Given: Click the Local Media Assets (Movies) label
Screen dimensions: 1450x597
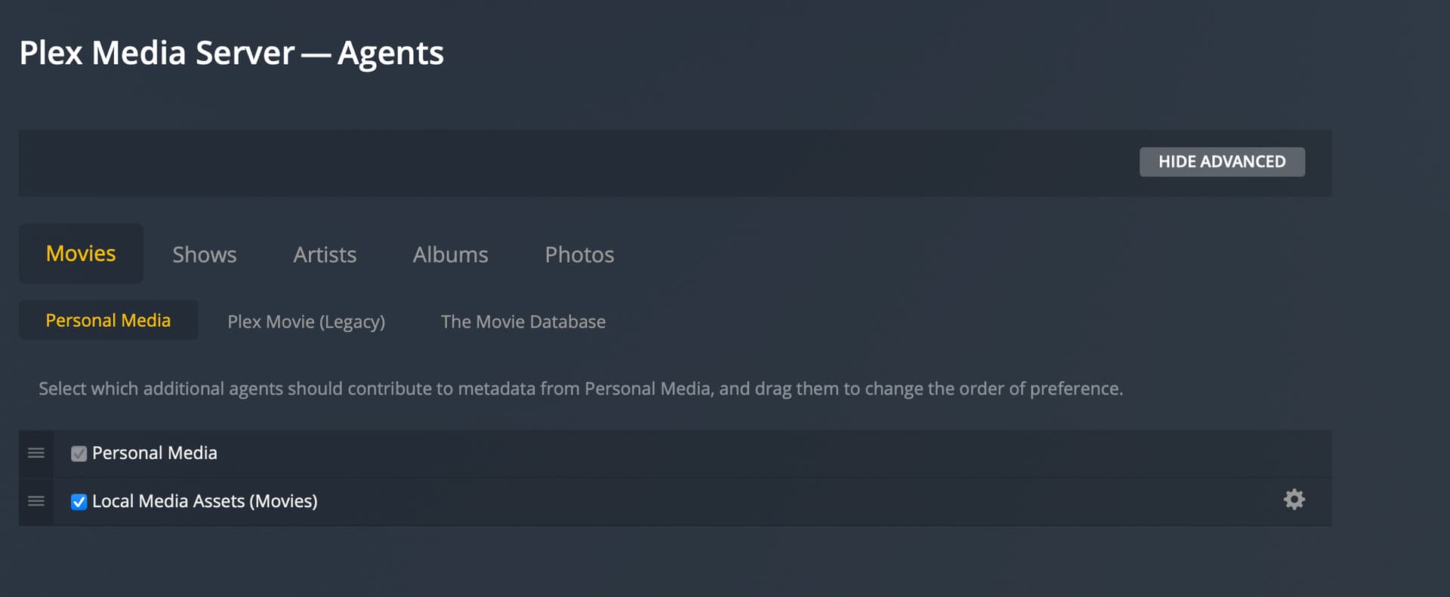Looking at the screenshot, I should tap(205, 501).
